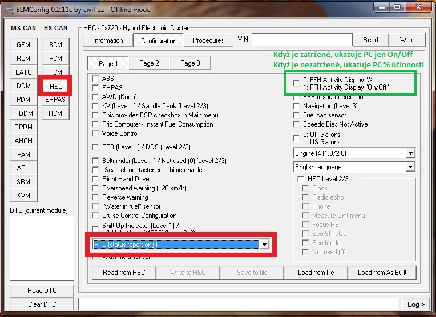The image size is (436, 317).
Task: Open the Information tab
Action: [x=108, y=40]
